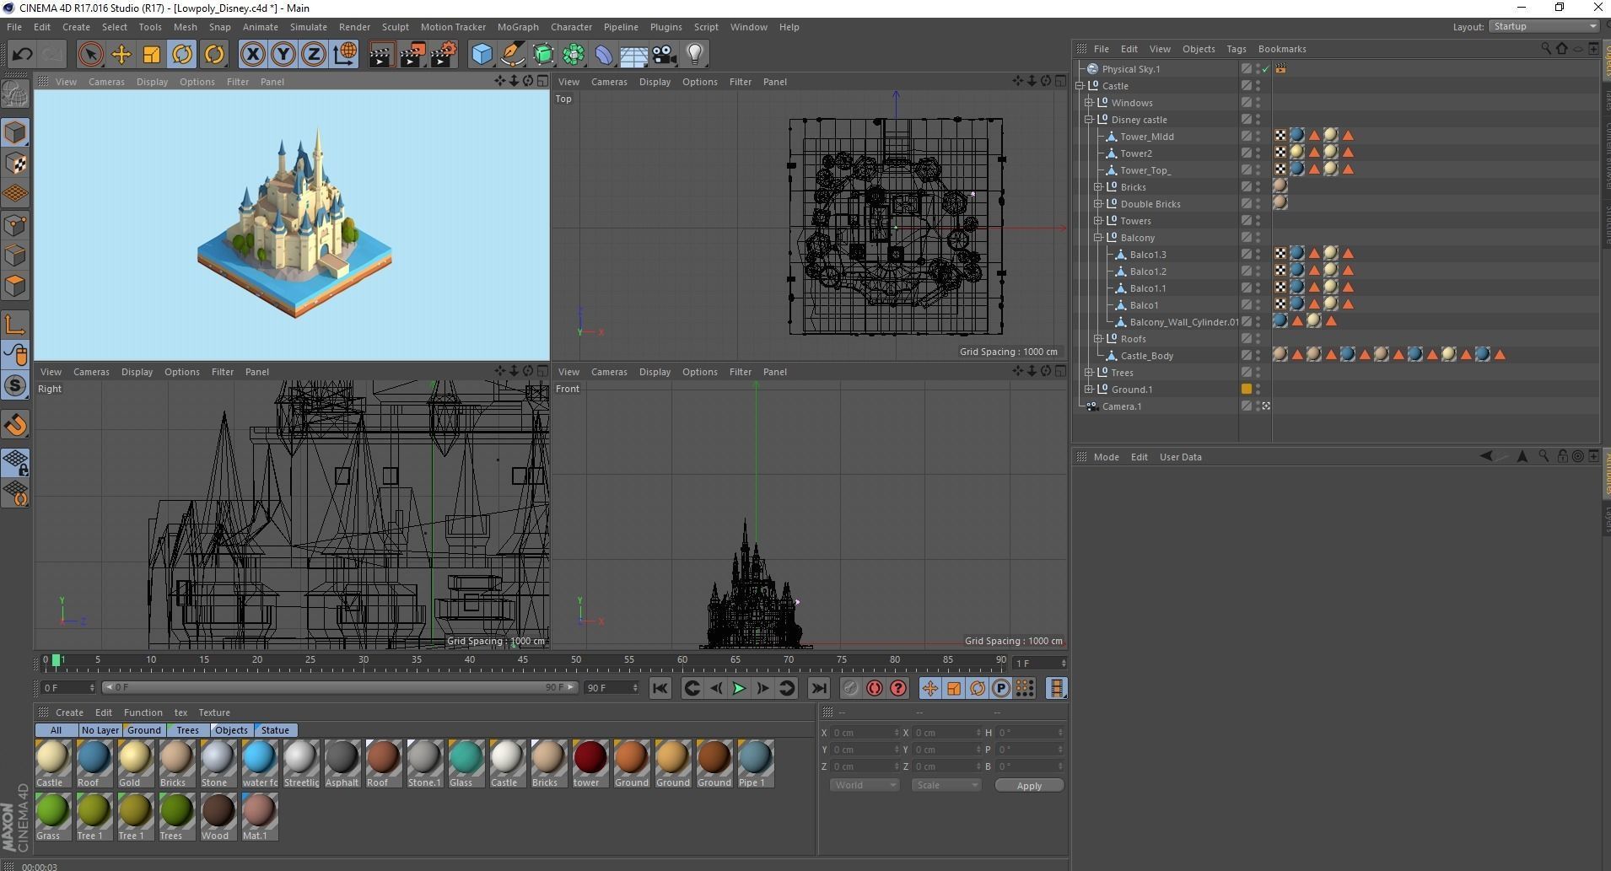Add a Cube primitive object
Image resolution: width=1611 pixels, height=871 pixels.
coord(482,55)
